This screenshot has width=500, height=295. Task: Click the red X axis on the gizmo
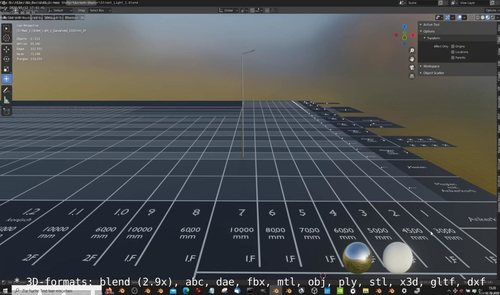click(x=413, y=35)
